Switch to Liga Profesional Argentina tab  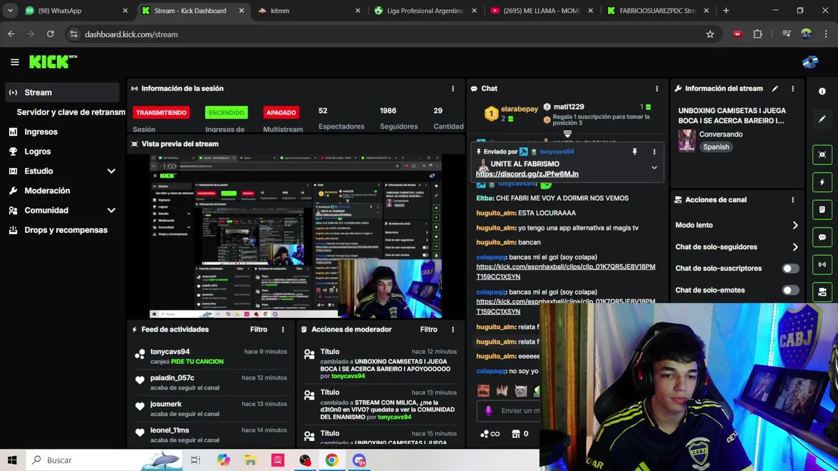click(x=426, y=10)
